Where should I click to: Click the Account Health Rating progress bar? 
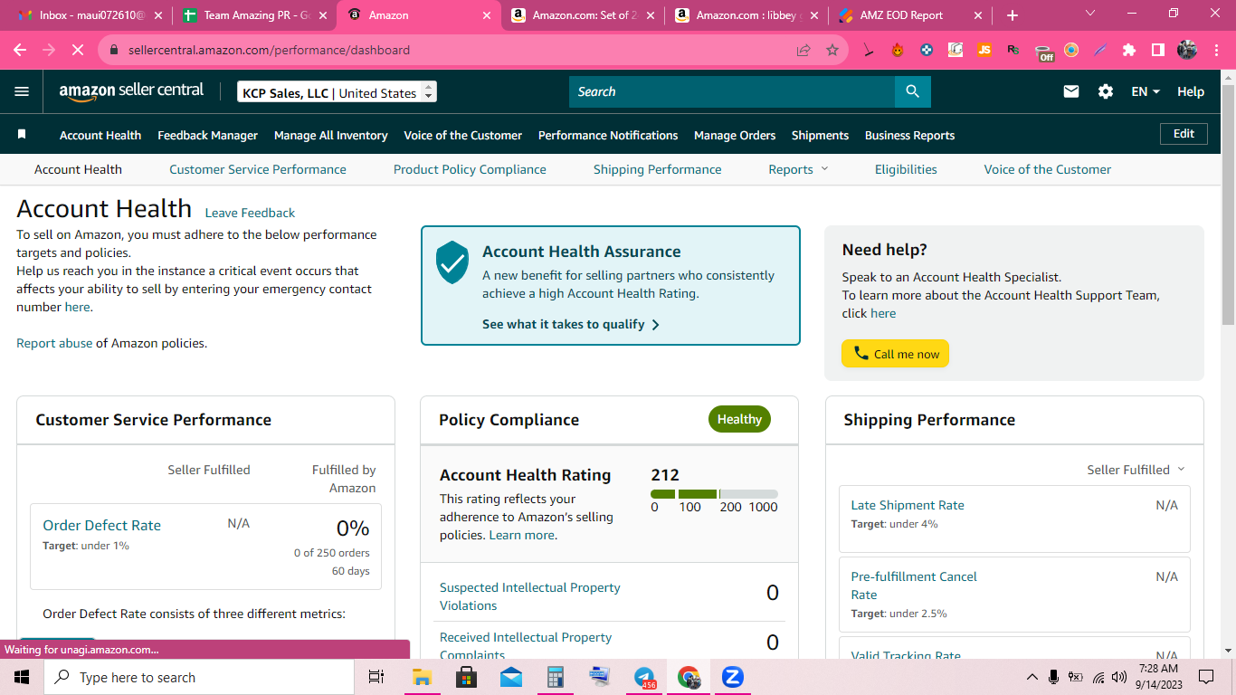tap(714, 494)
